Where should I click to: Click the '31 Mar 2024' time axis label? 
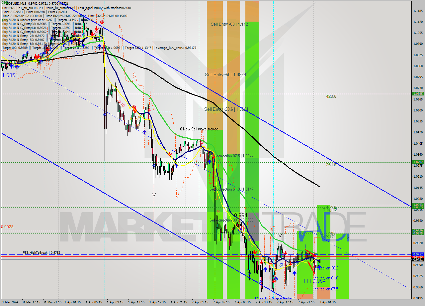click(x=9, y=302)
